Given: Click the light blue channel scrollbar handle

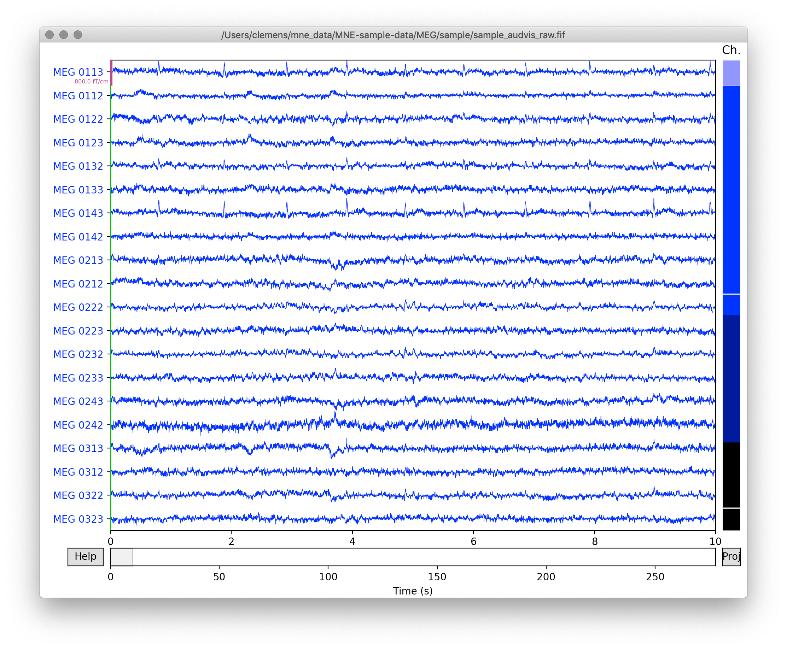Looking at the screenshot, I should [x=731, y=72].
